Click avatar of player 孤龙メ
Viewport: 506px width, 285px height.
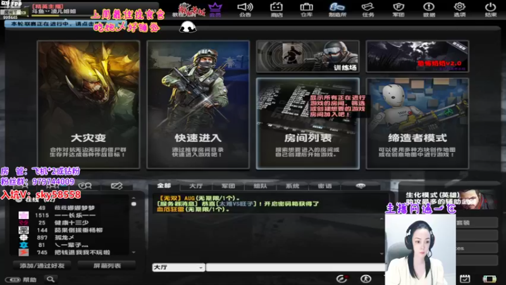click(x=23, y=237)
